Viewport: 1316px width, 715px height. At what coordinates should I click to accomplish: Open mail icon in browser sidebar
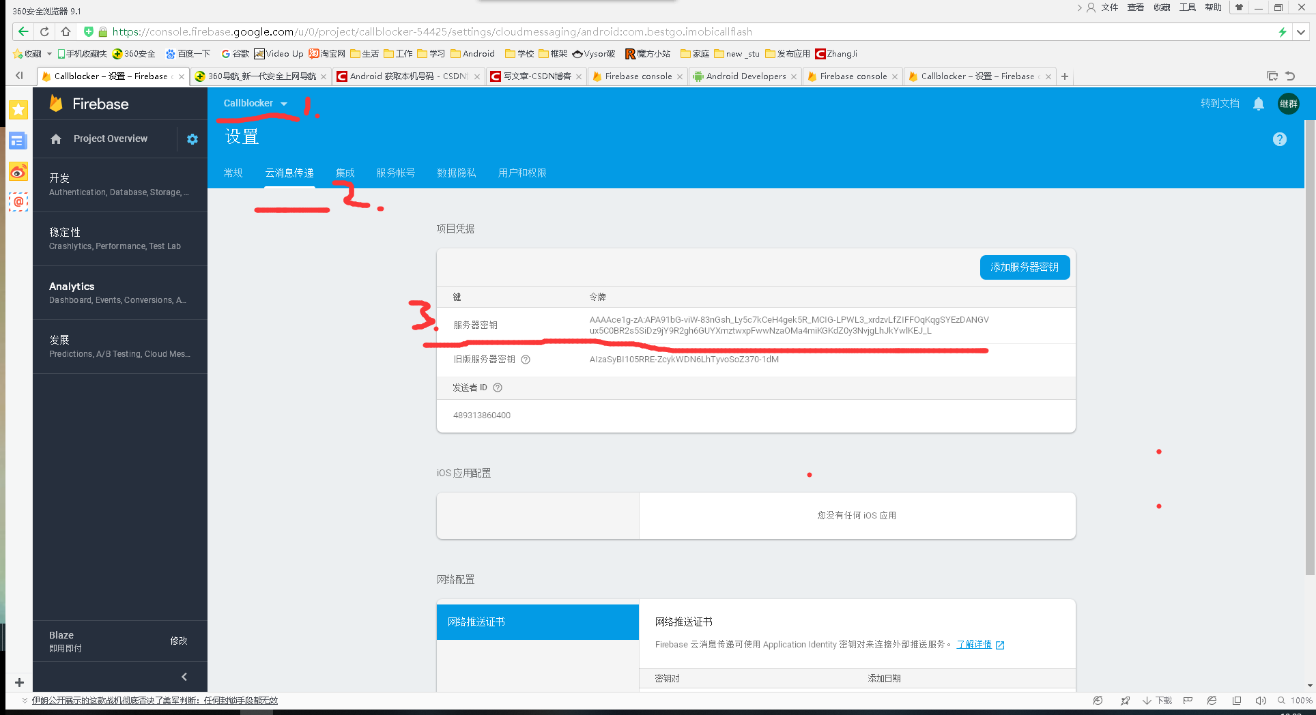point(18,202)
